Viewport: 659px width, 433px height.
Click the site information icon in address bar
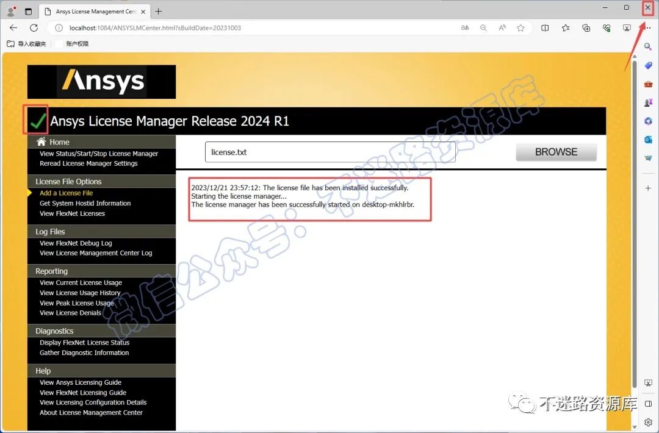[x=59, y=27]
